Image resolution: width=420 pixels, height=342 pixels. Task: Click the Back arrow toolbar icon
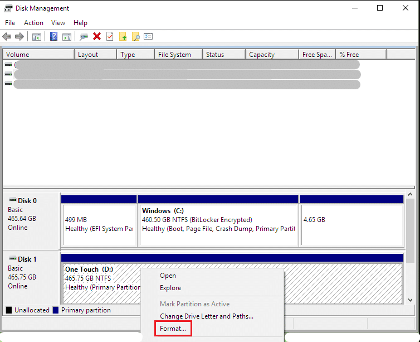tap(7, 37)
